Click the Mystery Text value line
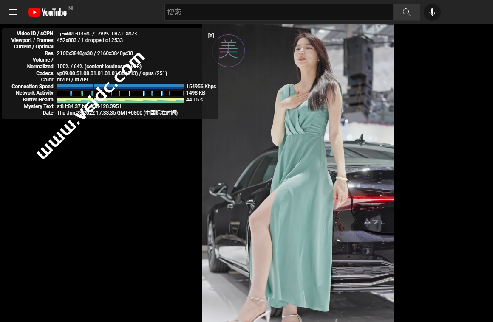 90,106
